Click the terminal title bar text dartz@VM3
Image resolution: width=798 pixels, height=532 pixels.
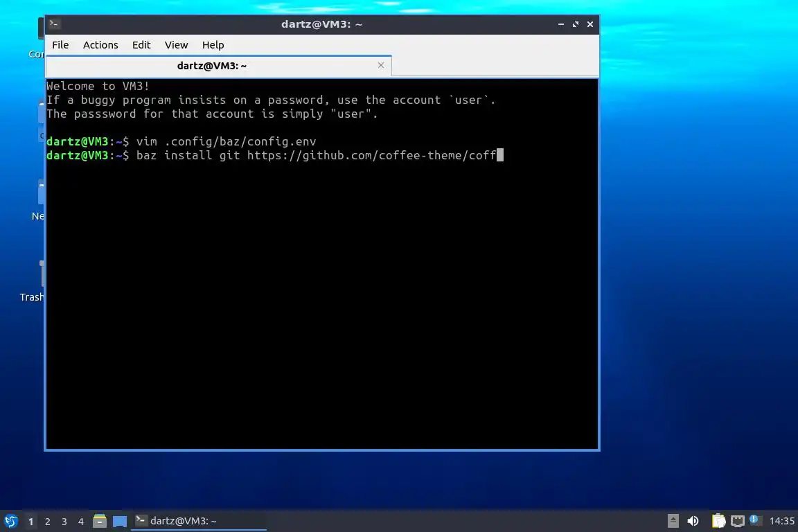click(321, 24)
